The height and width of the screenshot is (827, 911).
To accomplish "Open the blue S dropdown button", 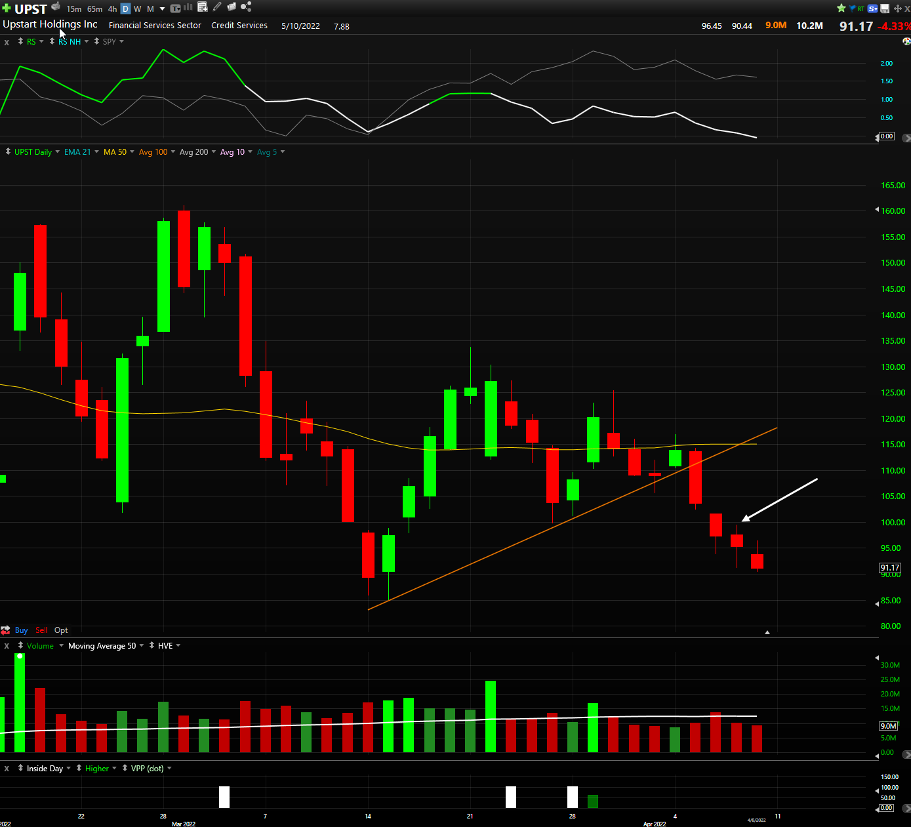I will [872, 9].
